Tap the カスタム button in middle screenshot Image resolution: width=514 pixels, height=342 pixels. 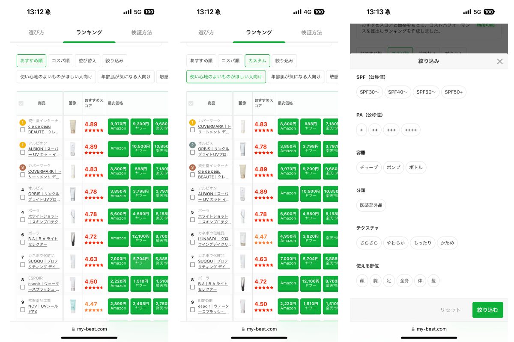pyautogui.click(x=257, y=61)
